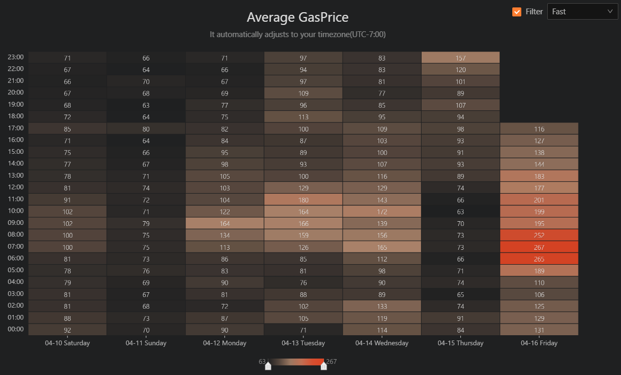
Task: Click the 92 cell on Saturday 00:00
Action: point(67,330)
